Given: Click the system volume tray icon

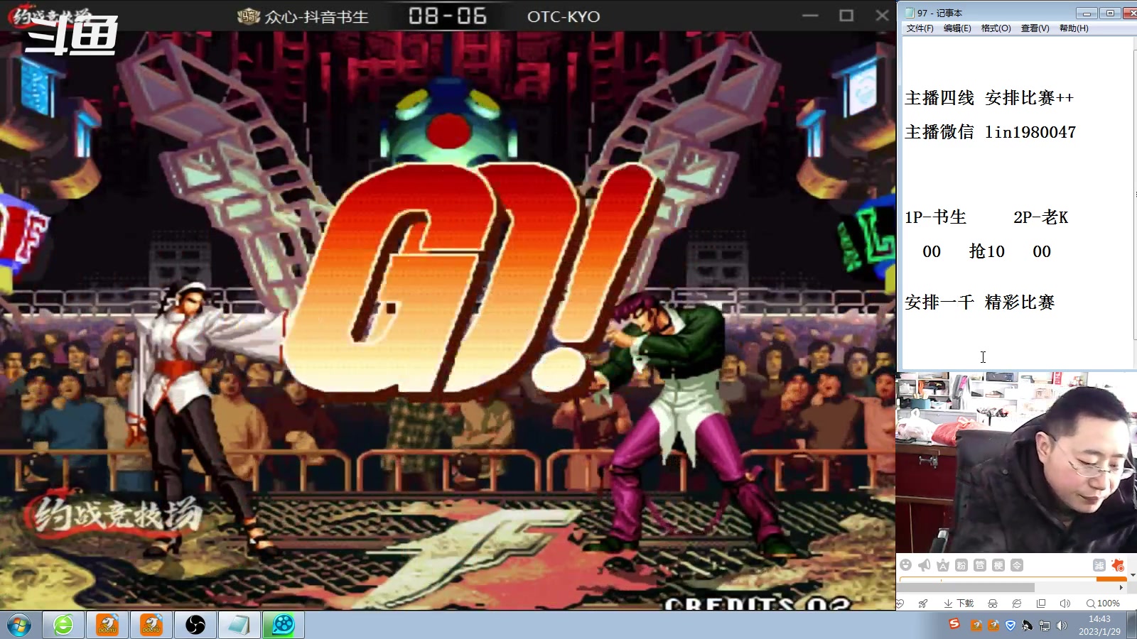Looking at the screenshot, I should [1062, 626].
